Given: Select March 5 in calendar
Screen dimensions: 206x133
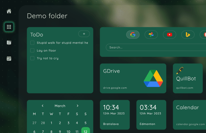Looking at the screenshot, I should coord(86,123).
